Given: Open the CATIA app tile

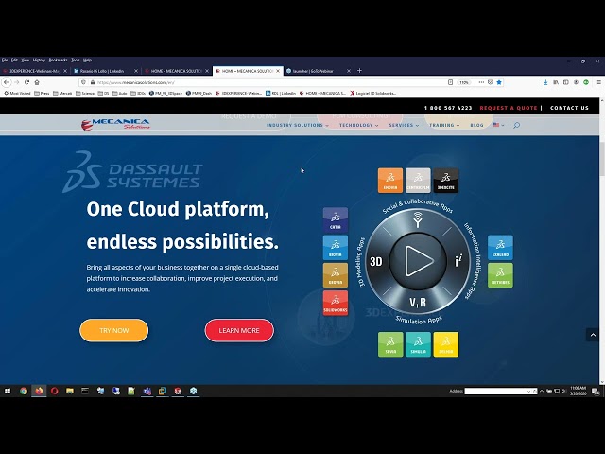Looking at the screenshot, I should (x=336, y=220).
